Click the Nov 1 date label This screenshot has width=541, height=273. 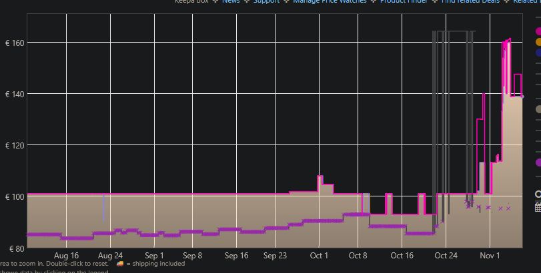click(x=490, y=256)
